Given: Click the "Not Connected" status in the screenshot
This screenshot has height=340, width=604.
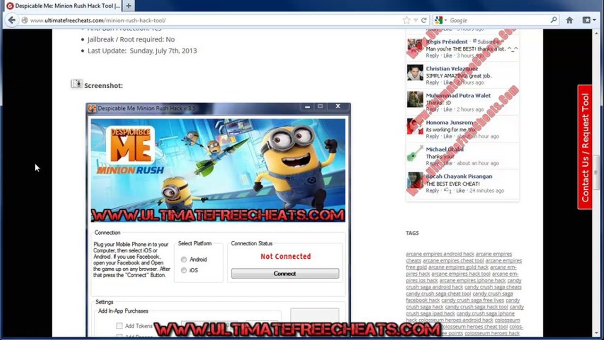Looking at the screenshot, I should [286, 256].
